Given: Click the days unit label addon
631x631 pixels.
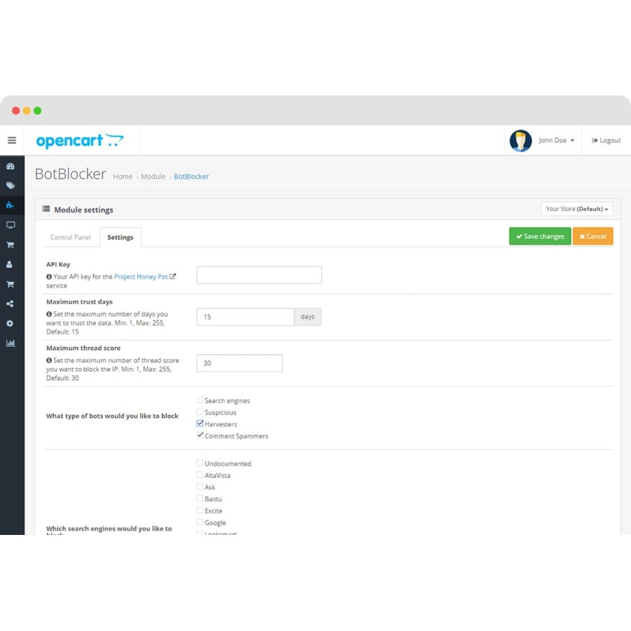Looking at the screenshot, I should [x=308, y=317].
